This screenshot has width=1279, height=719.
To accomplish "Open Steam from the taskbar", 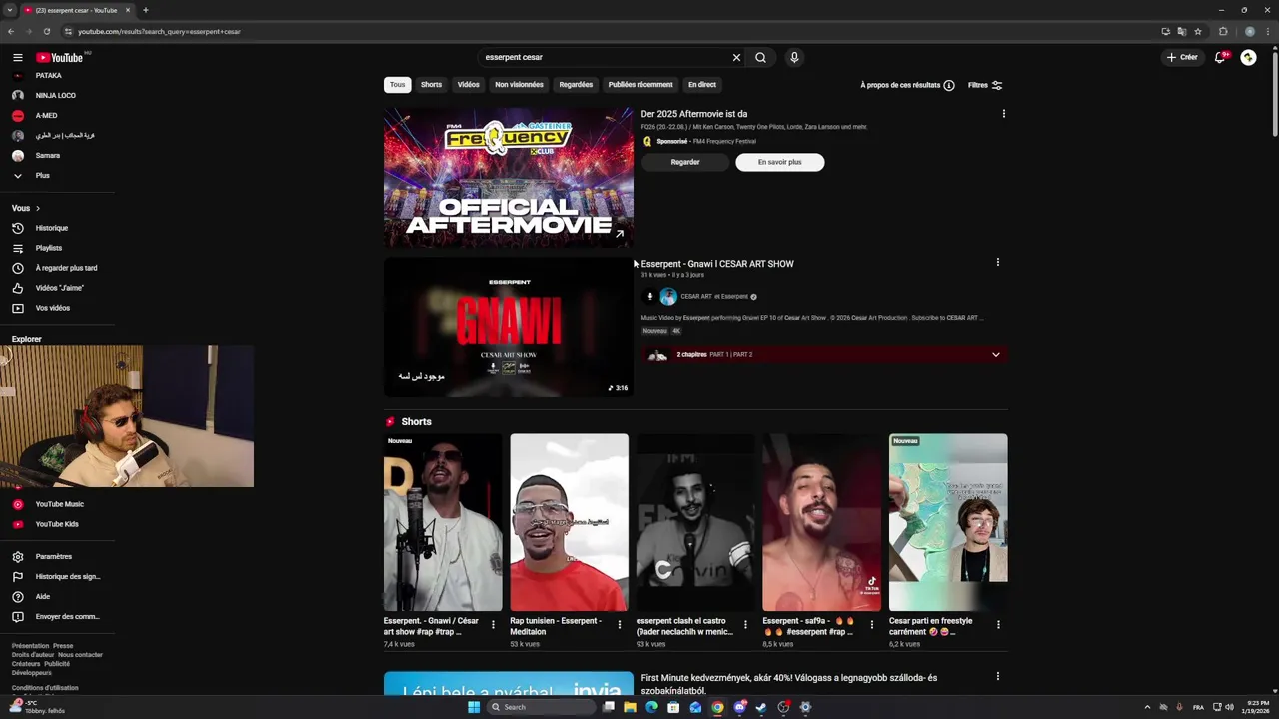I will point(761,707).
